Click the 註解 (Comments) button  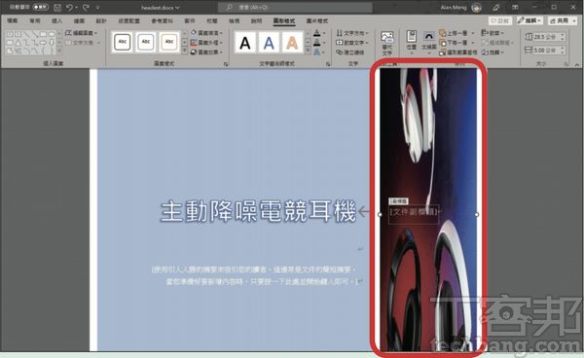(x=500, y=20)
